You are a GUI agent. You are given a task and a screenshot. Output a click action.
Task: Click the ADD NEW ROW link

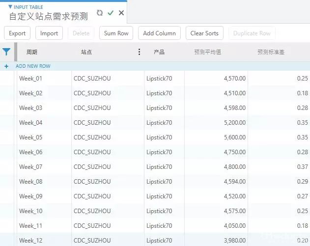point(33,66)
